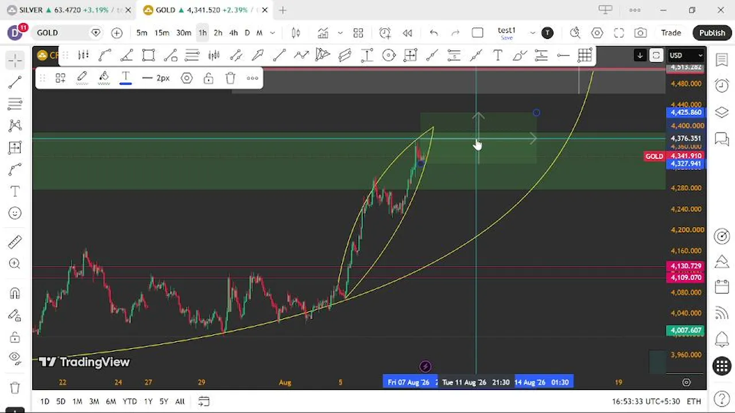Toggle stay in drawing mode
Screen dimensions: 735x413
coord(16,315)
